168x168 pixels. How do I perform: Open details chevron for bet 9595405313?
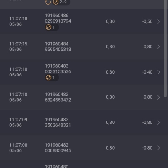coord(159,47)
